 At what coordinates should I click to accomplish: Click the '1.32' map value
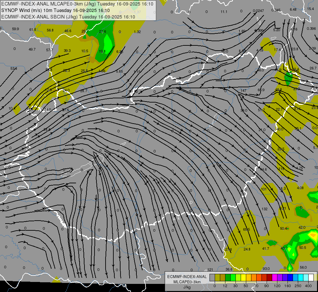137,32
